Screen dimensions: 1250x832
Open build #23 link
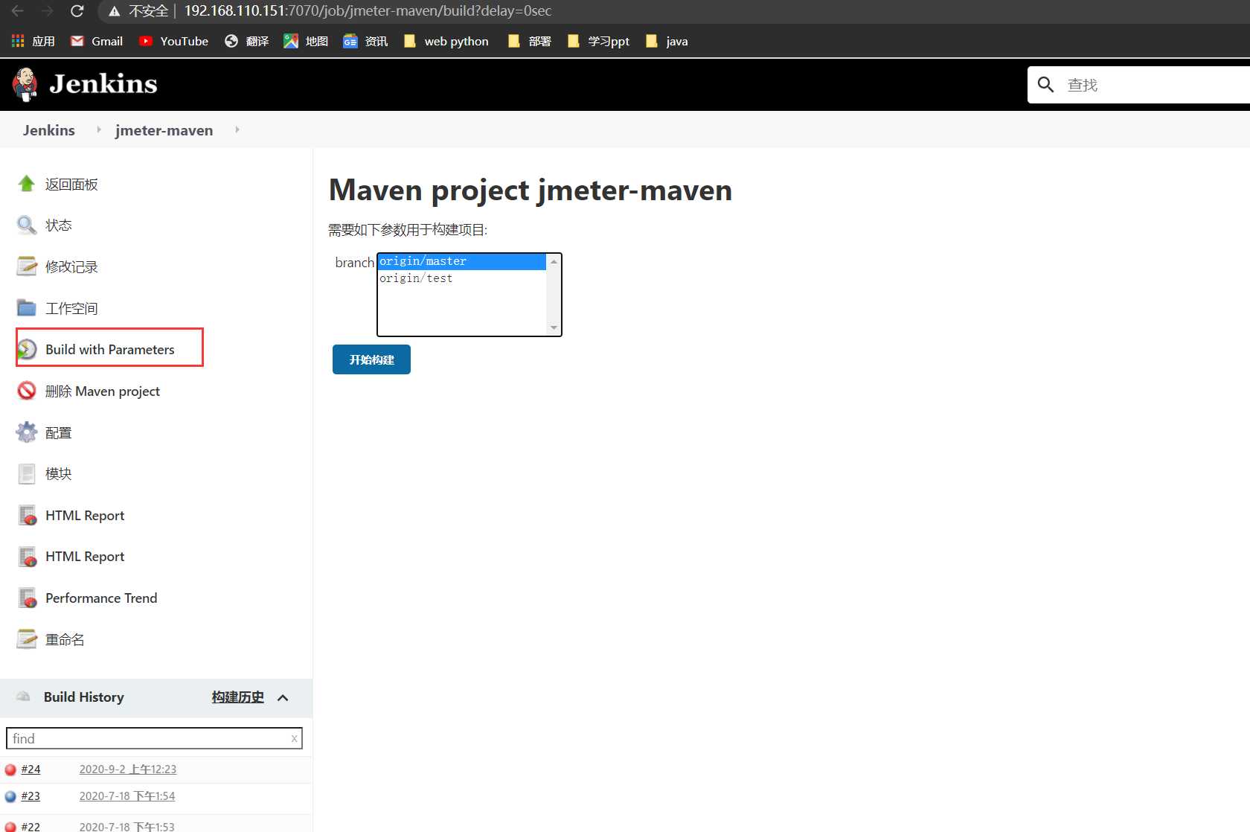coord(31,796)
